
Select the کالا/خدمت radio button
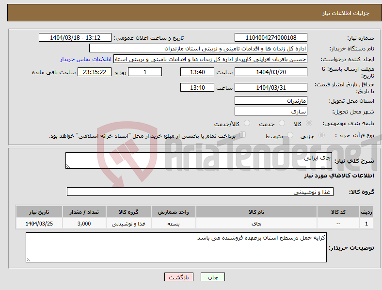[x=247, y=123]
